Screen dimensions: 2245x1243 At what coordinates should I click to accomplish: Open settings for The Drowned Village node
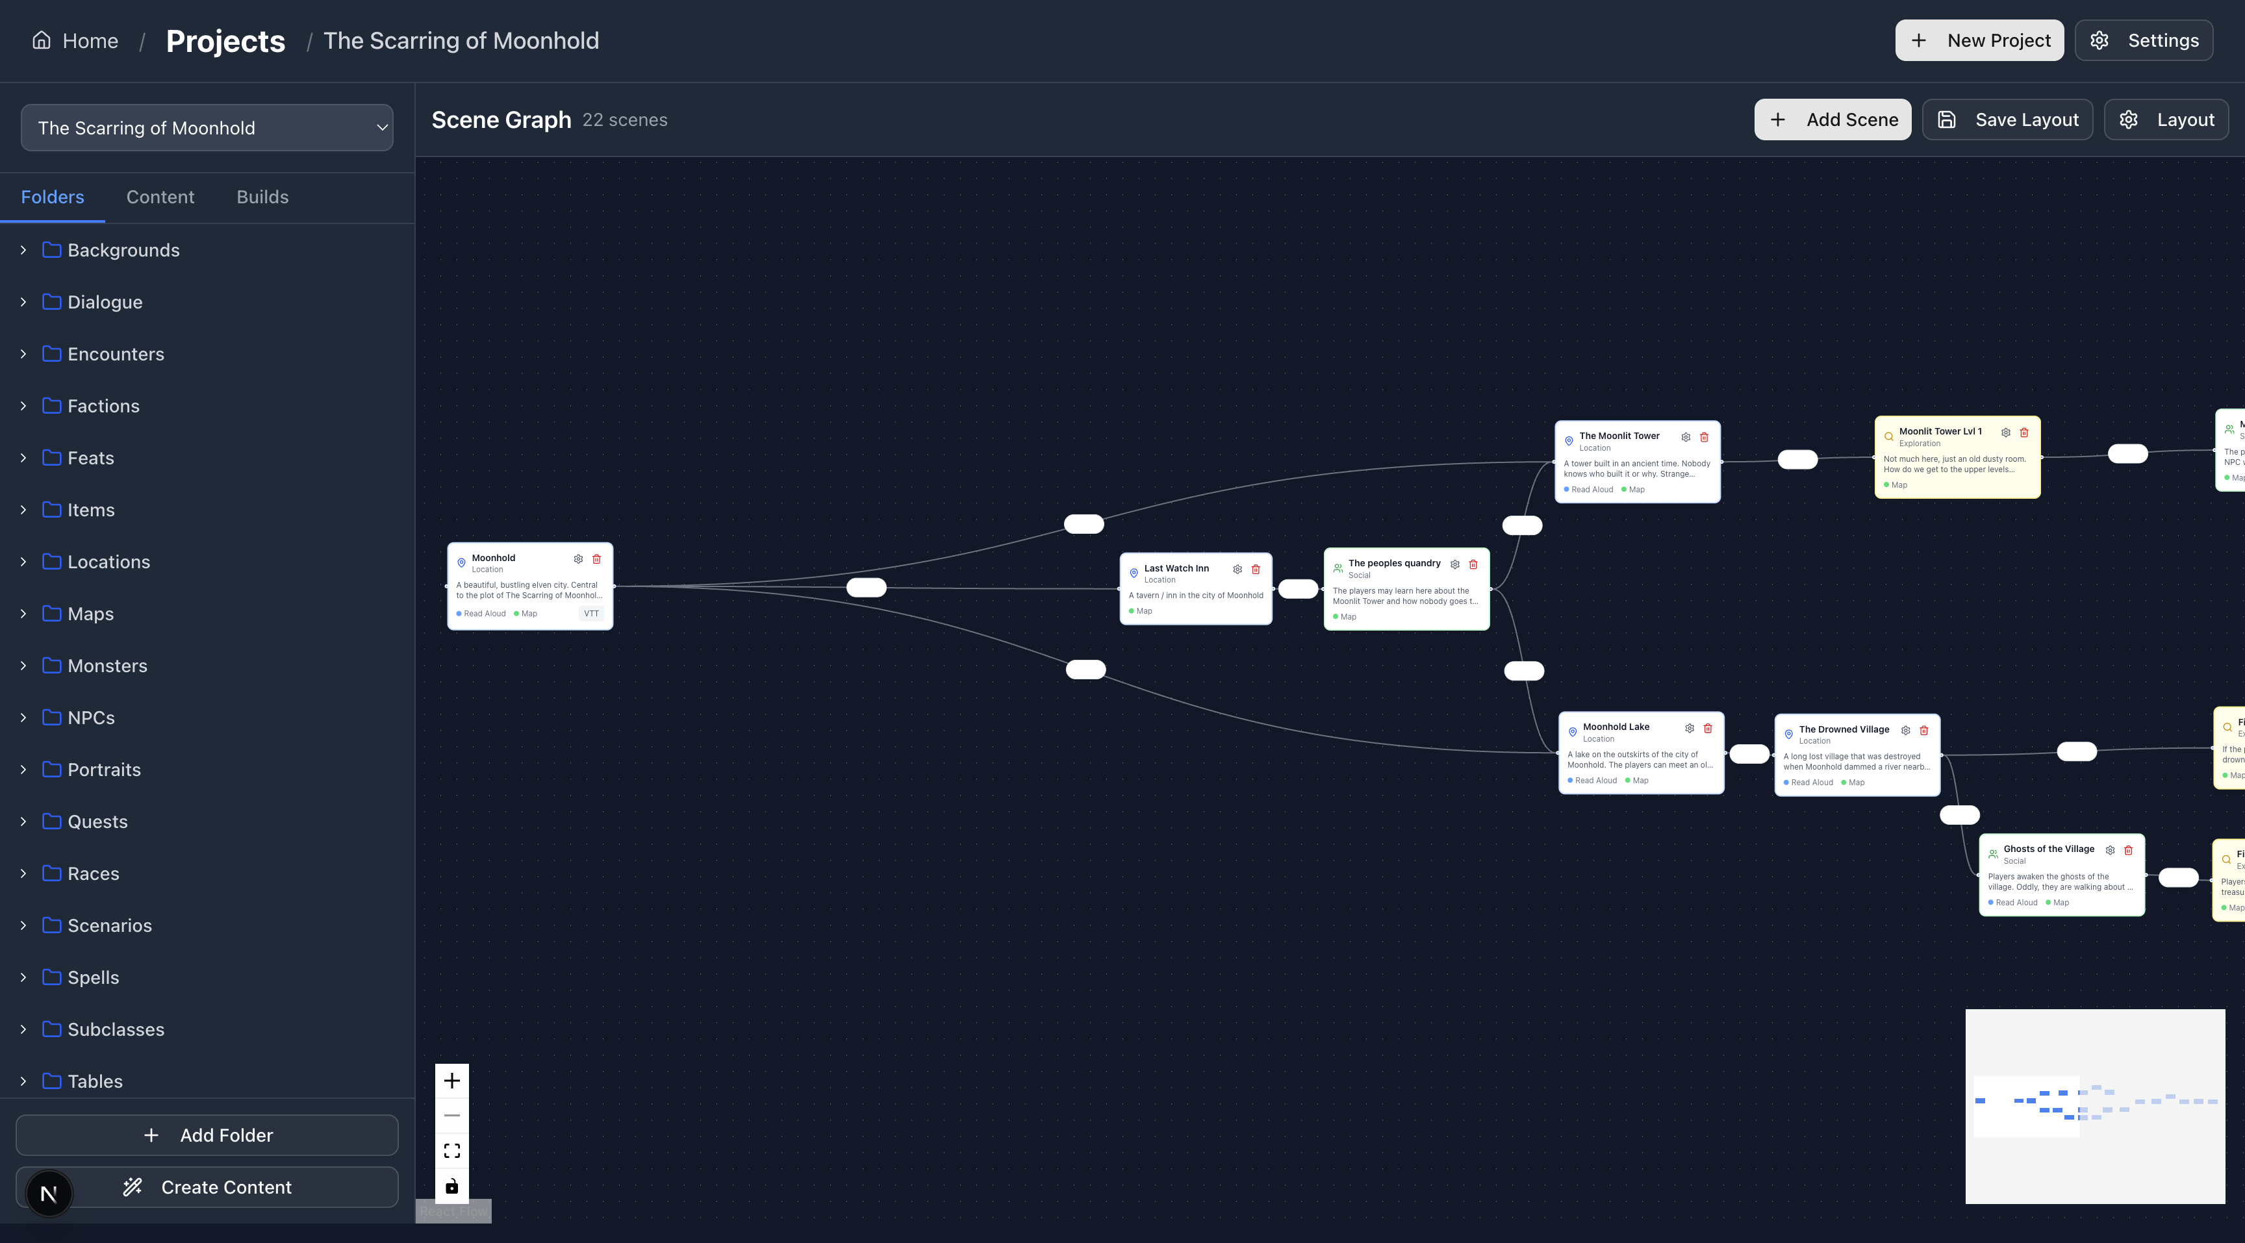click(1905, 730)
